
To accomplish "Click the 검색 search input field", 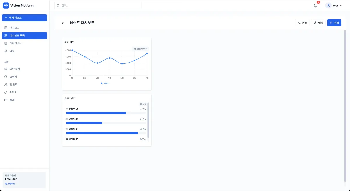I will (98, 6).
